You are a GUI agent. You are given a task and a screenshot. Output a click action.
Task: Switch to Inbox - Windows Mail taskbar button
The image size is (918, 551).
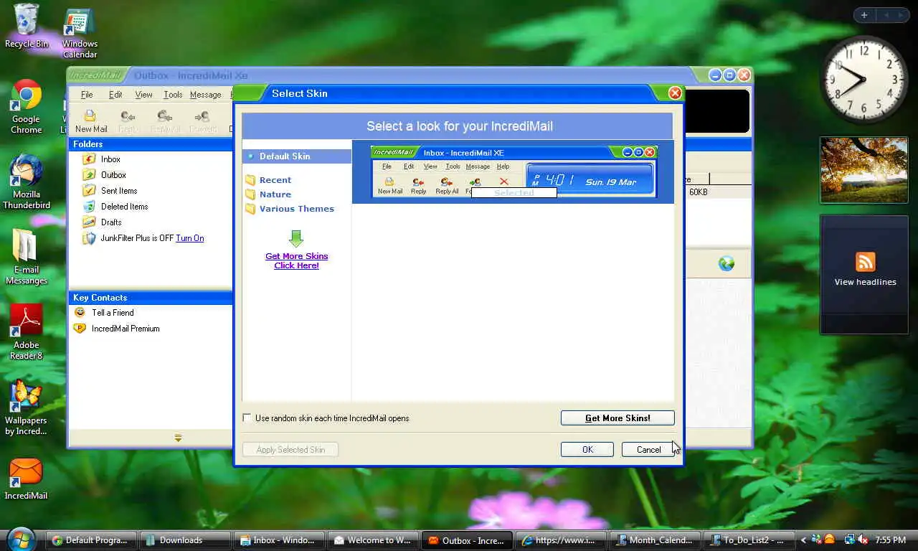pos(278,540)
